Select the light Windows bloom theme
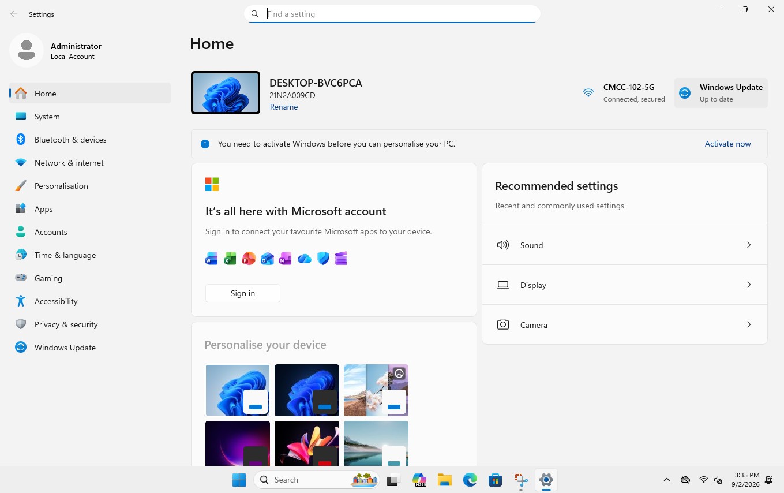The image size is (784, 493). click(x=238, y=390)
